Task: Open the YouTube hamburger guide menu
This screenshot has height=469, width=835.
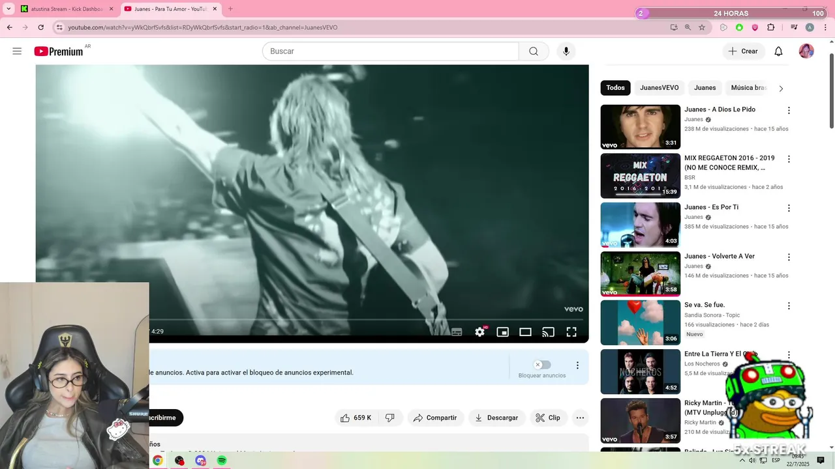Action: tap(17, 51)
